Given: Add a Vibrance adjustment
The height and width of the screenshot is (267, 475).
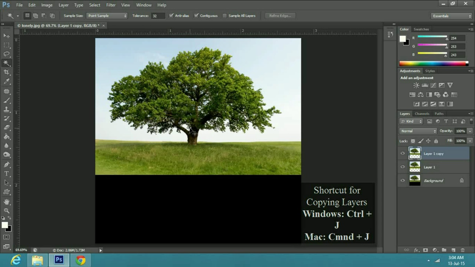Looking at the screenshot, I should 450,85.
